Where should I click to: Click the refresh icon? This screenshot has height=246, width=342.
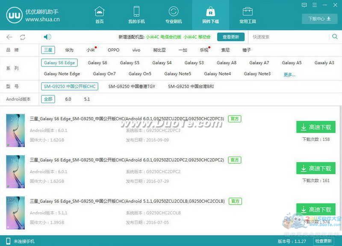pyautogui.click(x=23, y=37)
